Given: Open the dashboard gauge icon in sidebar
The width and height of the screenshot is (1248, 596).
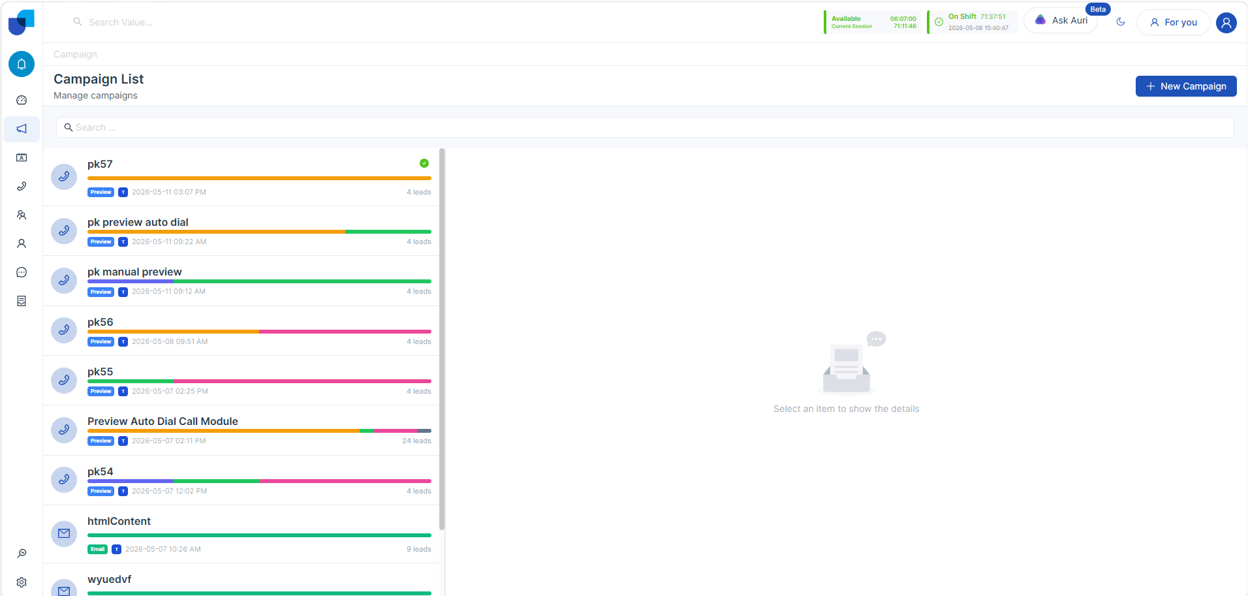Looking at the screenshot, I should (x=22, y=100).
